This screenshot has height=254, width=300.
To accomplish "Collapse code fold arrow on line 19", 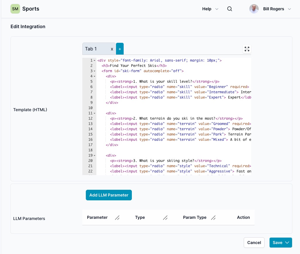I will tap(95, 155).
